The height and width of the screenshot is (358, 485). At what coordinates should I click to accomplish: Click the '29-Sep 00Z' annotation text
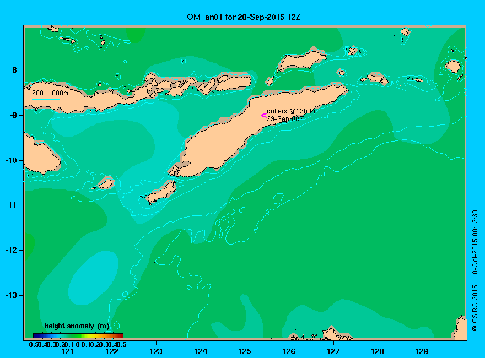point(285,119)
